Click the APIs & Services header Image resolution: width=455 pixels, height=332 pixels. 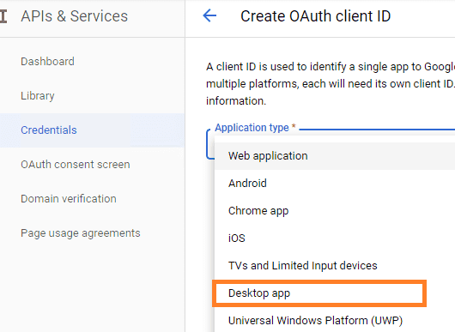click(x=75, y=16)
